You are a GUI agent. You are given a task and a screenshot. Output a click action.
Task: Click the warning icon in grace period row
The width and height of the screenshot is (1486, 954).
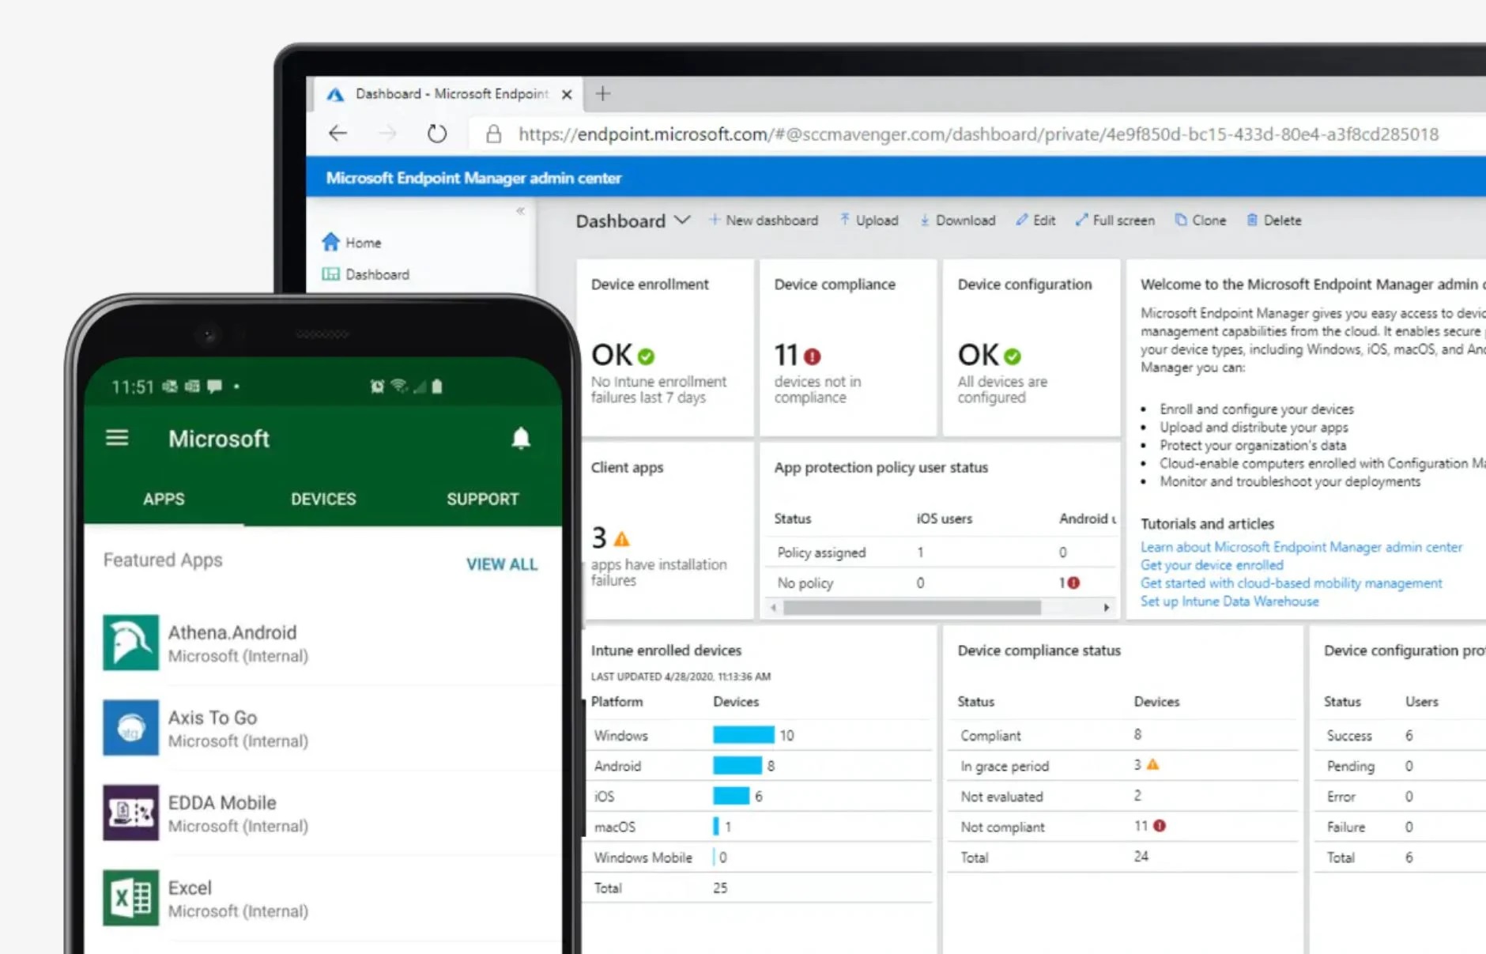click(1152, 764)
